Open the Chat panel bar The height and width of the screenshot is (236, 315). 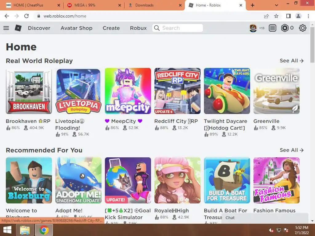265,218
